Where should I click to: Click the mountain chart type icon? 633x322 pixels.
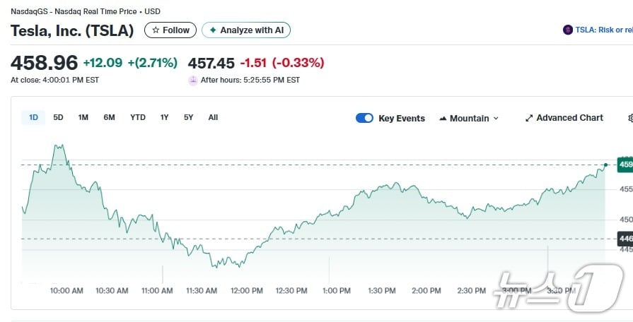point(443,119)
